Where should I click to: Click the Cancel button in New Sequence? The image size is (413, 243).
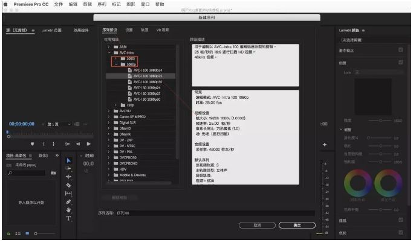(257, 225)
